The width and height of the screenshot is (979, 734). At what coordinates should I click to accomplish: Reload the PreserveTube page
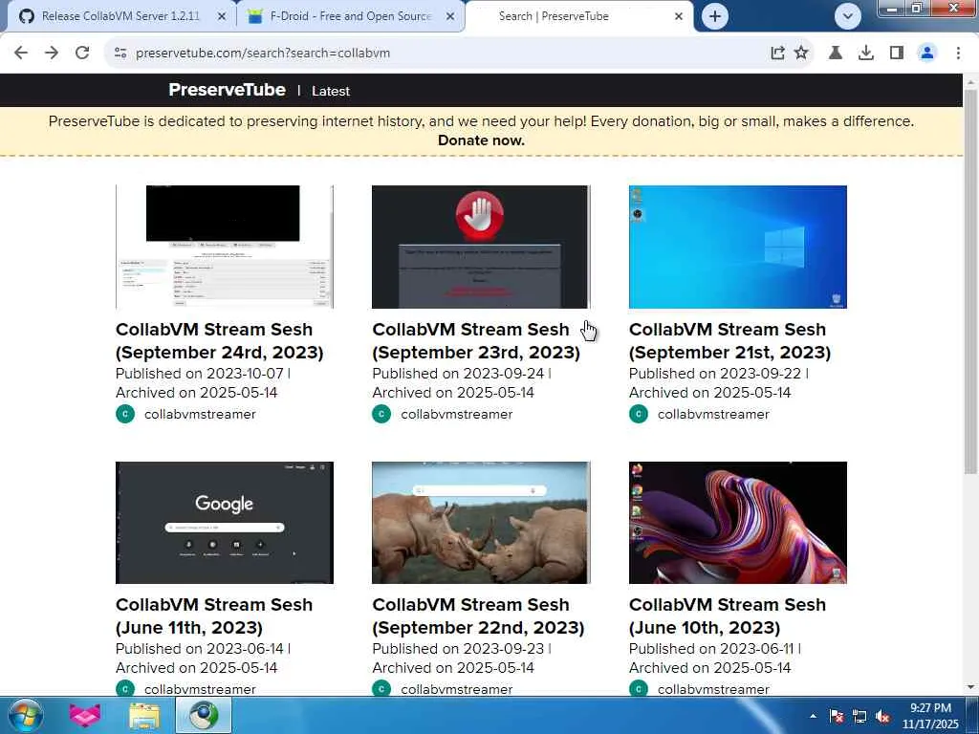82,54
